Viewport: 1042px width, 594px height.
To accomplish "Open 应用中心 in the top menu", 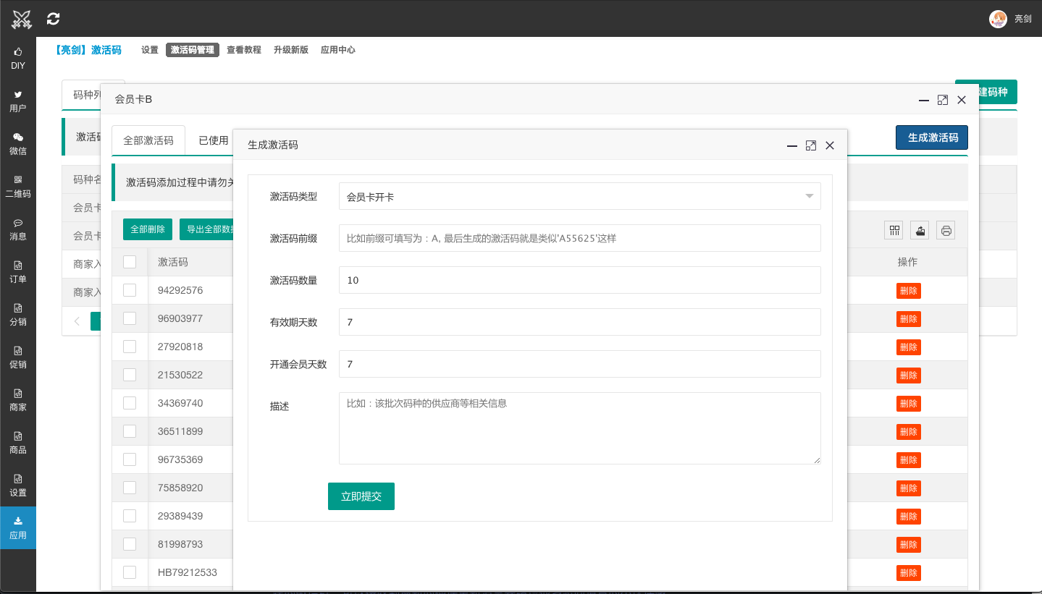I will coord(338,50).
